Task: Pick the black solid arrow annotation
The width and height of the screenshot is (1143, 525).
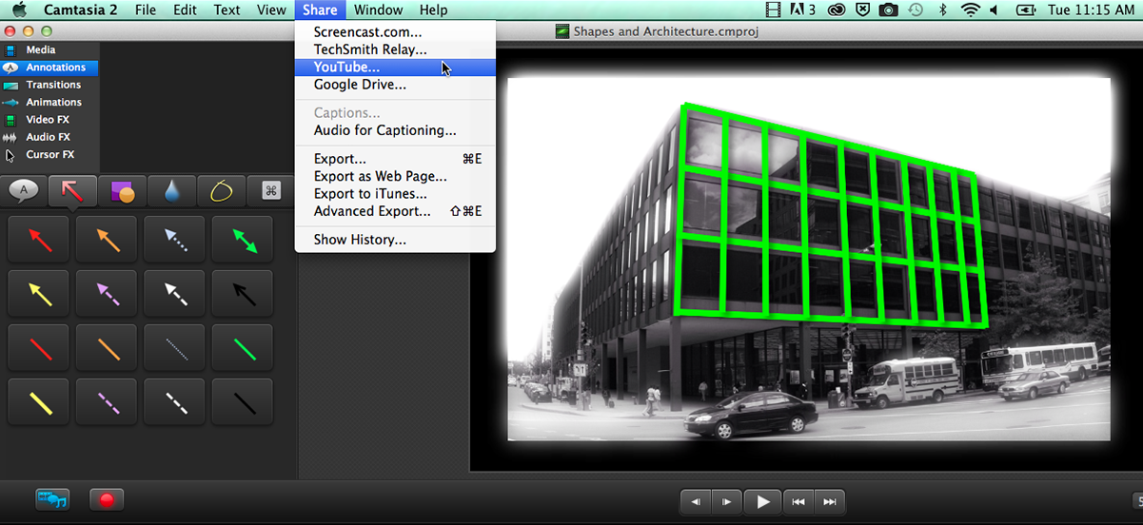Action: [x=246, y=293]
